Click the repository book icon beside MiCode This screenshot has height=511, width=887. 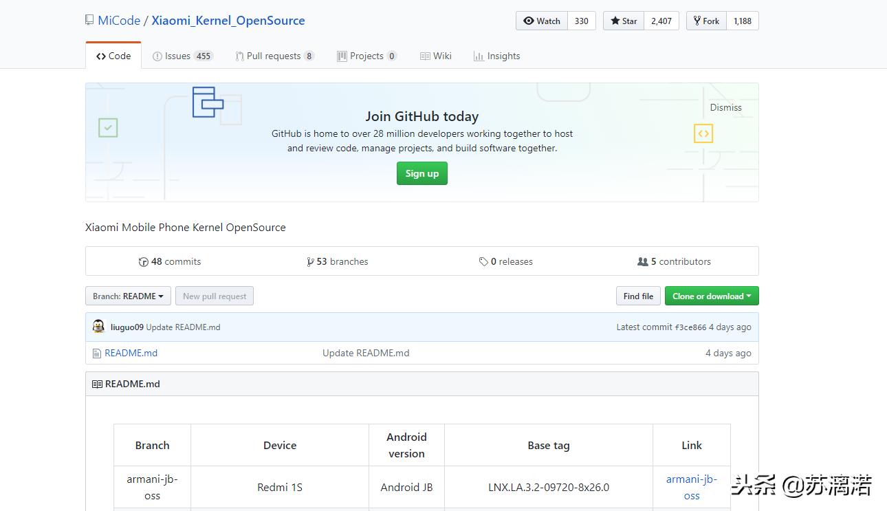coord(89,21)
